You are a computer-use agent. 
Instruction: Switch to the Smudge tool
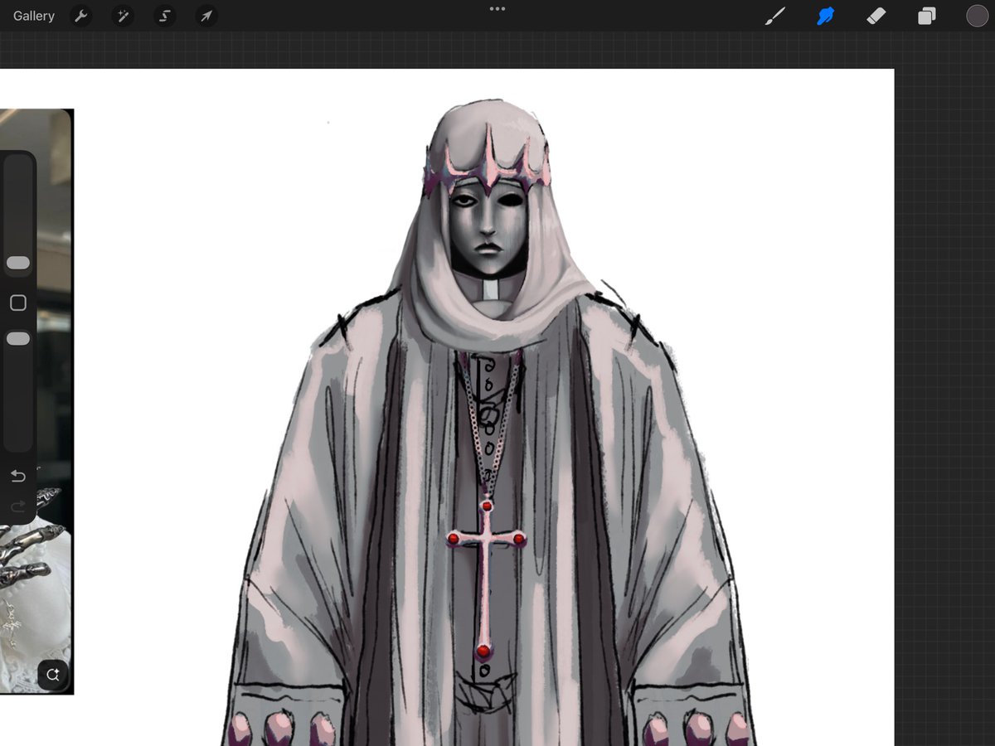(825, 16)
